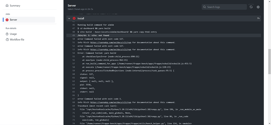The image size is (271, 125).
Task: Click the 'output: [ null, null, null ],' line
Action: pos(97,81)
